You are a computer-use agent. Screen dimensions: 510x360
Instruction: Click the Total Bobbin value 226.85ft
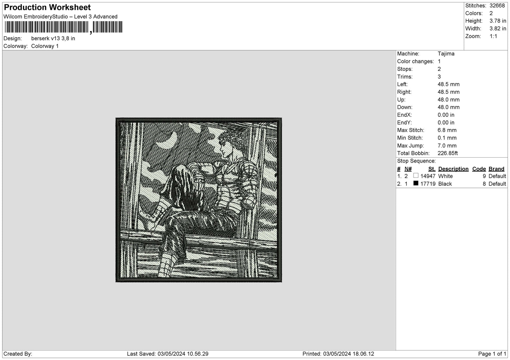tap(448, 153)
